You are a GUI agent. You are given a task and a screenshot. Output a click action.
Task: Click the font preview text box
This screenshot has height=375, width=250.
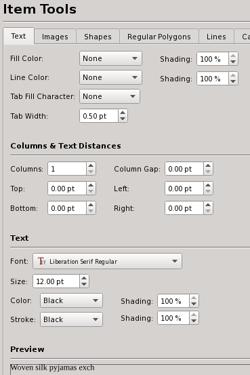[130, 370]
